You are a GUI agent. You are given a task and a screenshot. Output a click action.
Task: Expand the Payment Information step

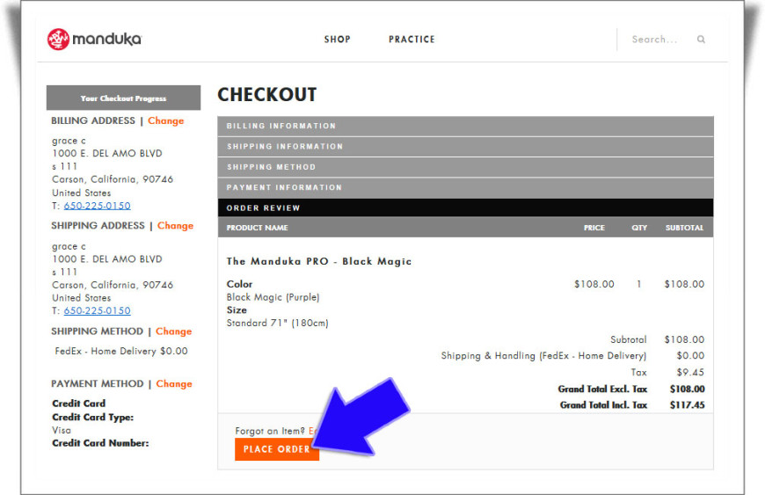465,187
